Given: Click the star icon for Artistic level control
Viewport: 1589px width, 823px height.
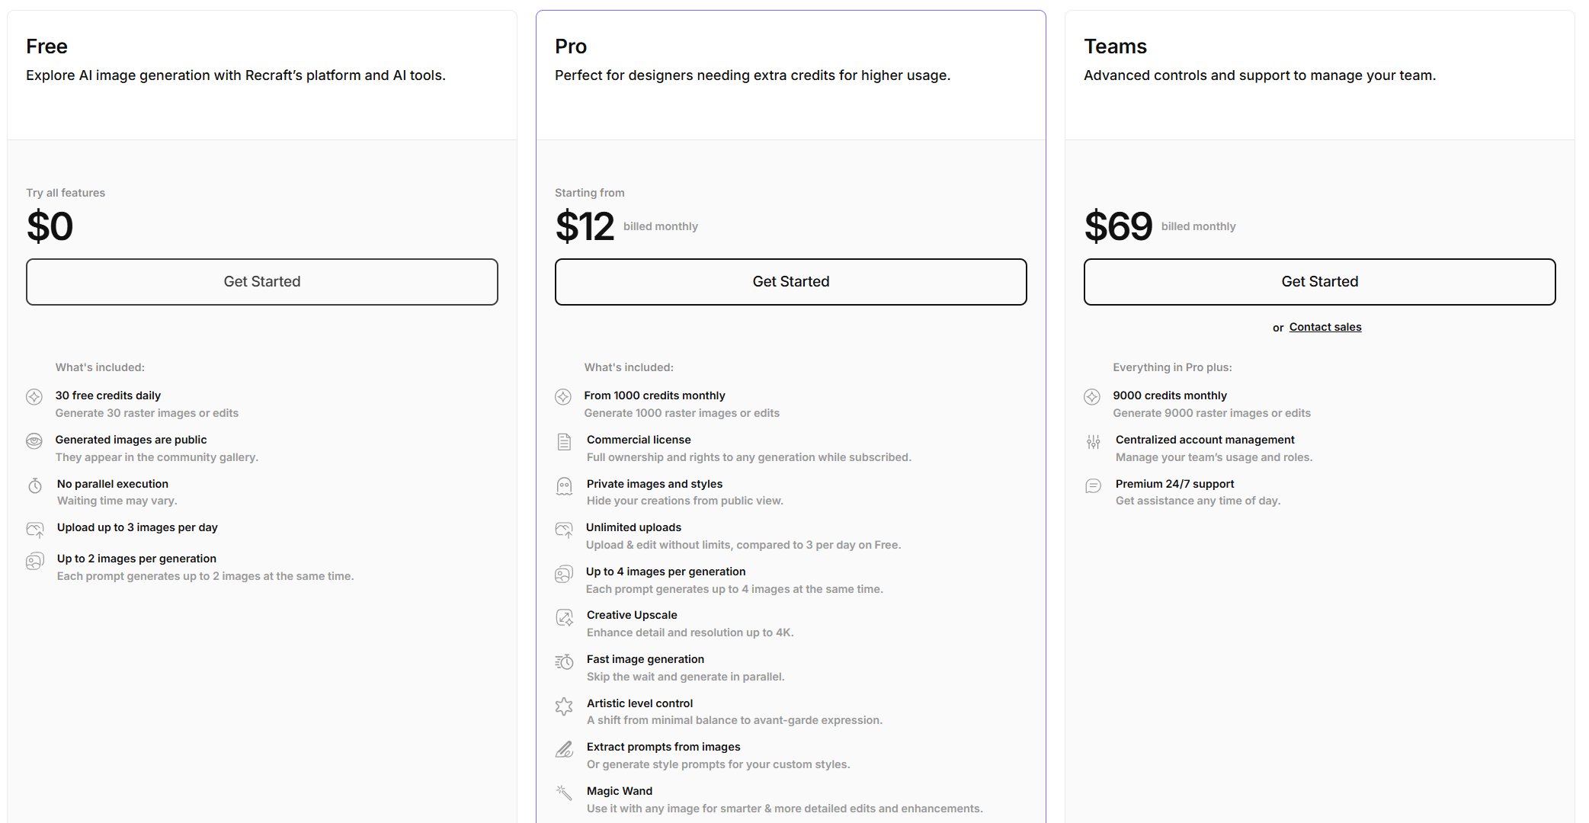Looking at the screenshot, I should [564, 706].
